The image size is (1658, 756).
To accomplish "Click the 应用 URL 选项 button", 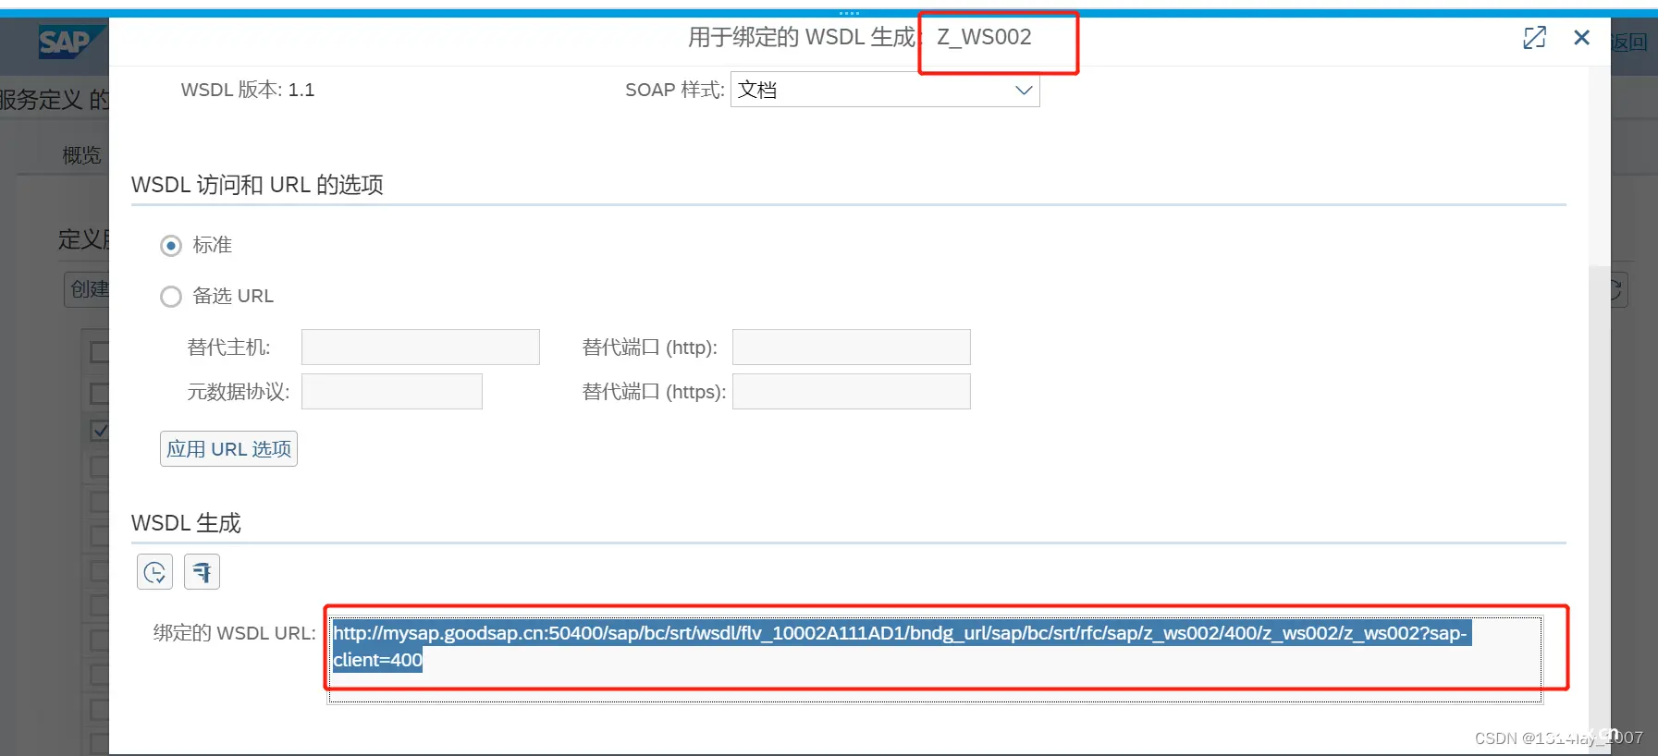I will (228, 449).
